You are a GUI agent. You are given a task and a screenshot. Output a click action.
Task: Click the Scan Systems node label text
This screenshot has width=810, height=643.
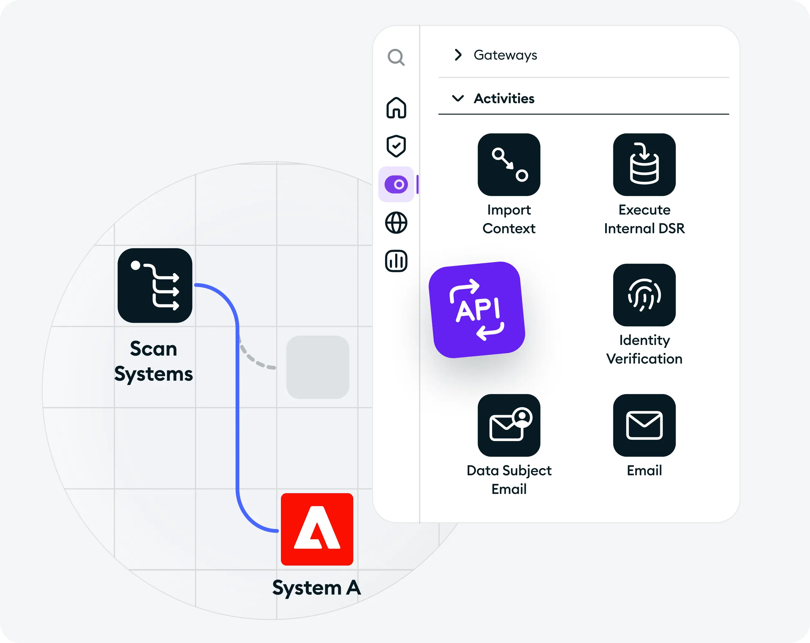(x=153, y=361)
